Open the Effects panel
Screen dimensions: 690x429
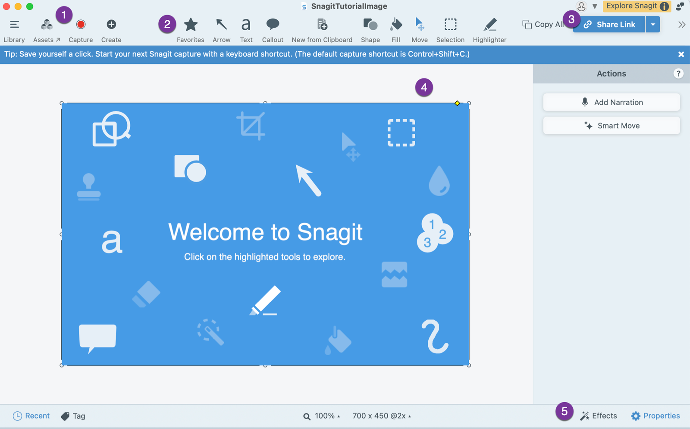point(599,416)
